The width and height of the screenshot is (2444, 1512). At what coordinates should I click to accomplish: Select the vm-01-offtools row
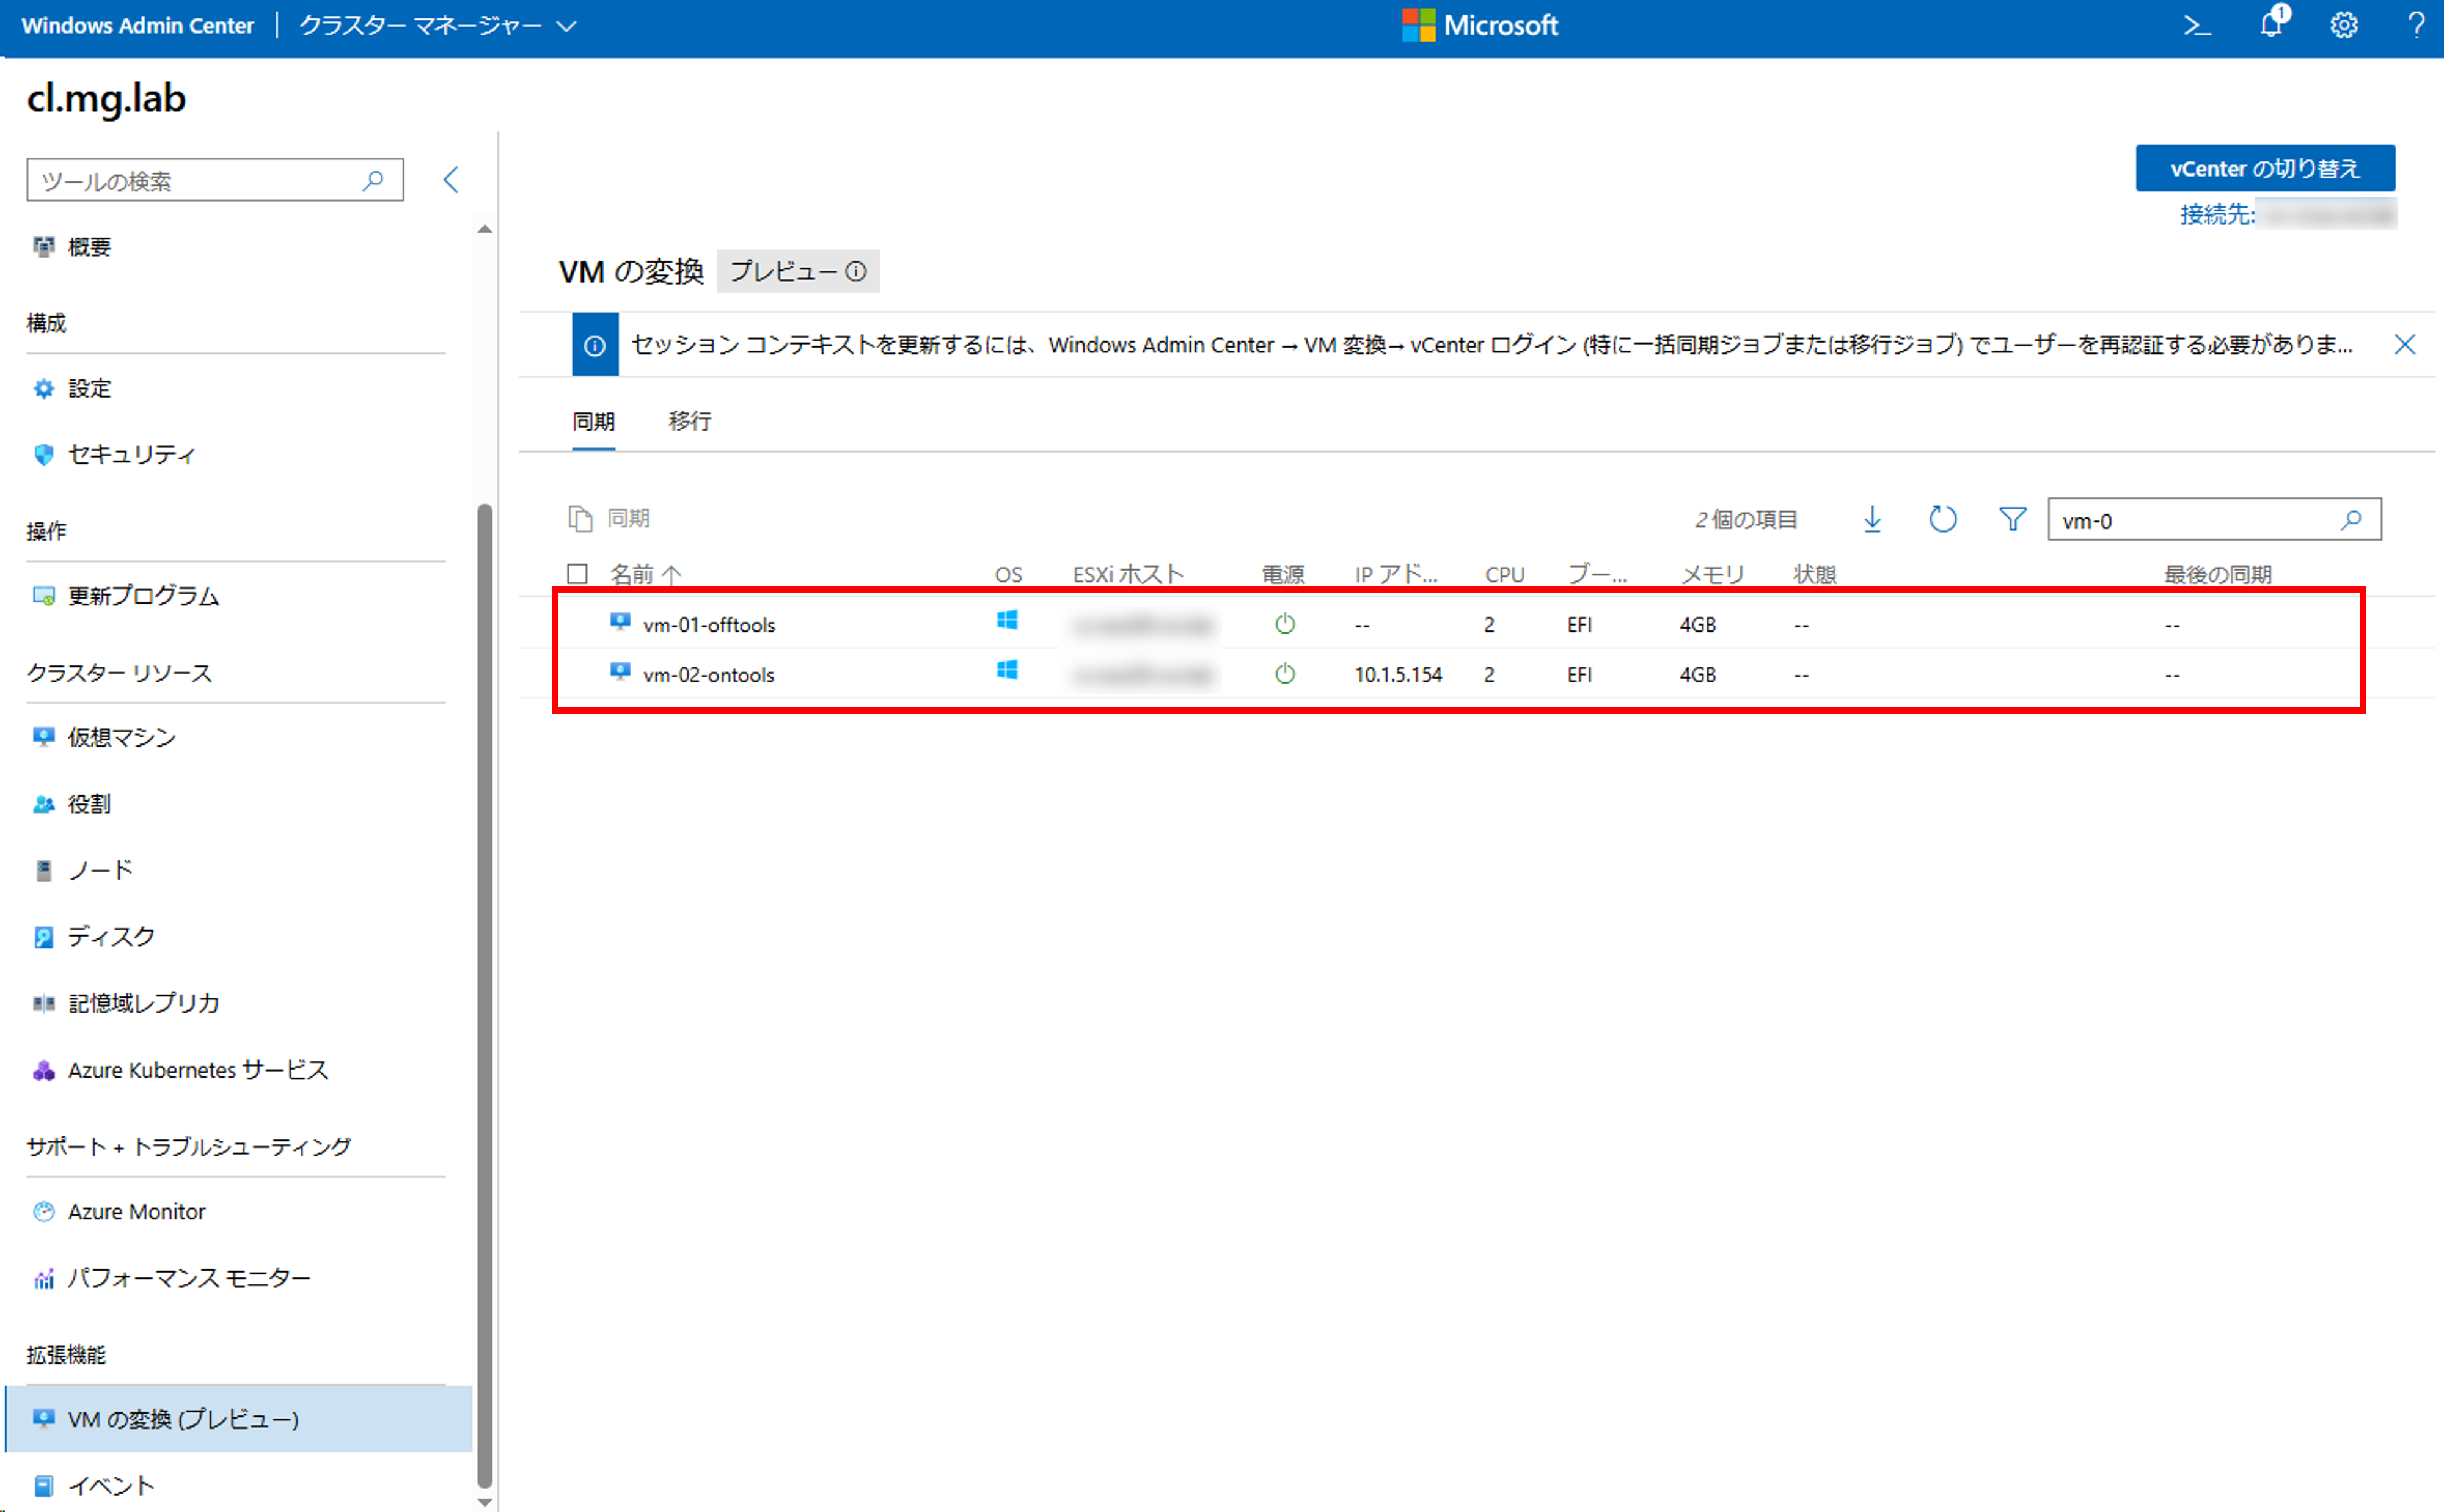click(709, 625)
